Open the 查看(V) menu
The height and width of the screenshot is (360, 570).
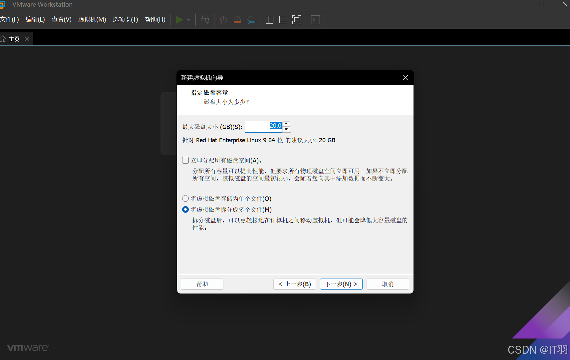tap(62, 20)
